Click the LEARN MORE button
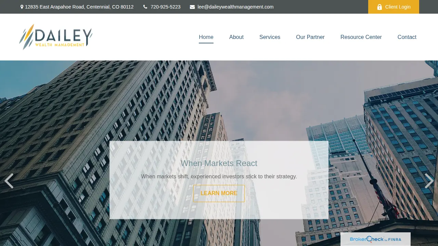The image size is (438, 246). tap(219, 193)
